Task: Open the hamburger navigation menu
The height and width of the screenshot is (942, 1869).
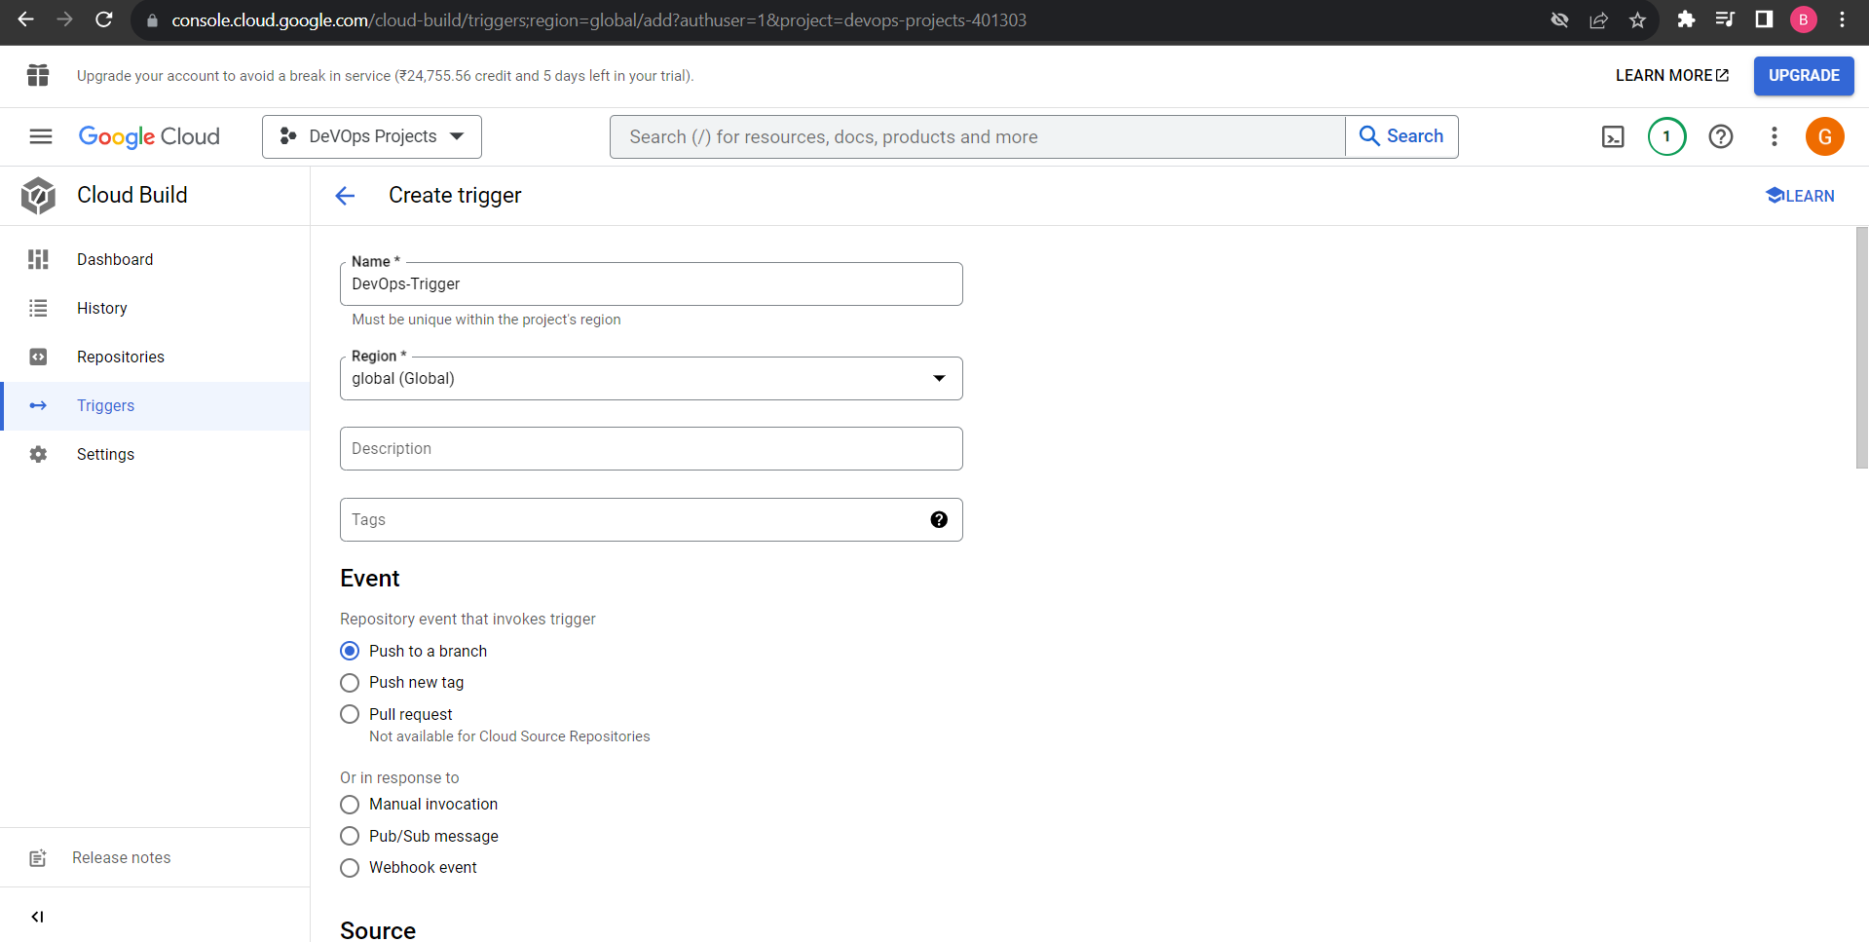Action: coord(41,136)
